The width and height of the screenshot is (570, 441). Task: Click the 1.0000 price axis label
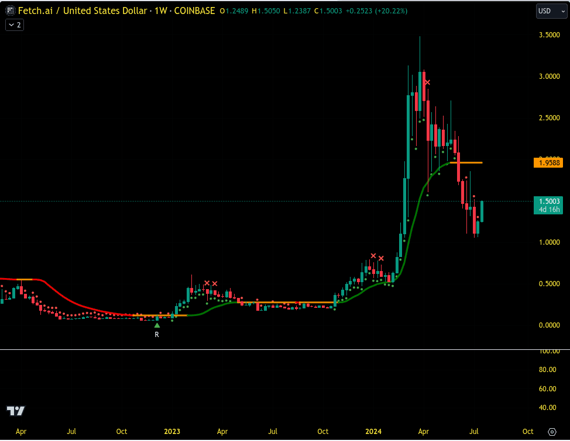click(x=550, y=242)
